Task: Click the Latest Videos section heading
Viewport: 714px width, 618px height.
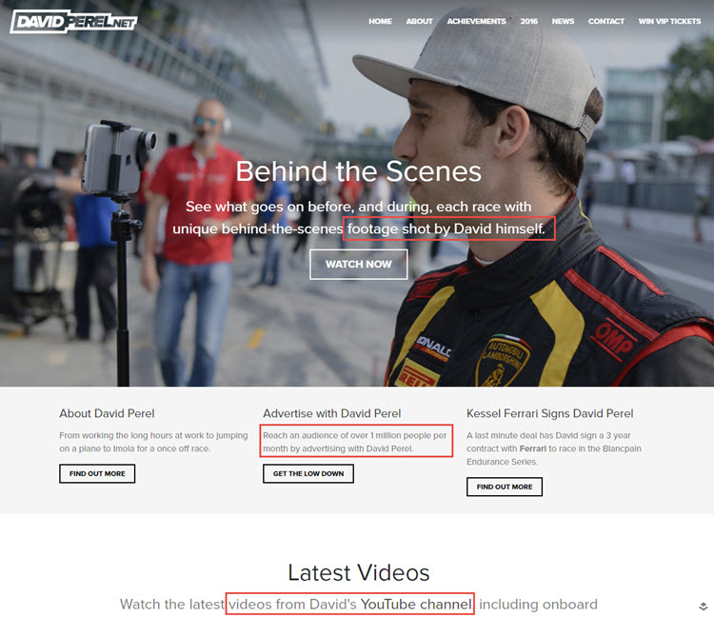Action: click(358, 572)
